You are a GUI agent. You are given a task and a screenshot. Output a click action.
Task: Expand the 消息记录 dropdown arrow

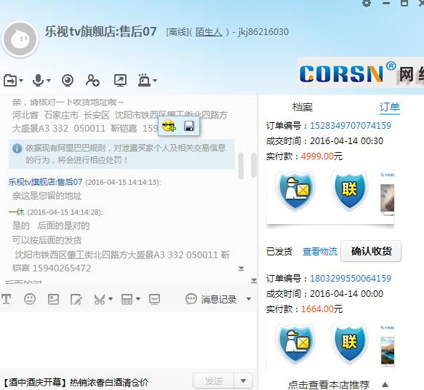coord(249,299)
